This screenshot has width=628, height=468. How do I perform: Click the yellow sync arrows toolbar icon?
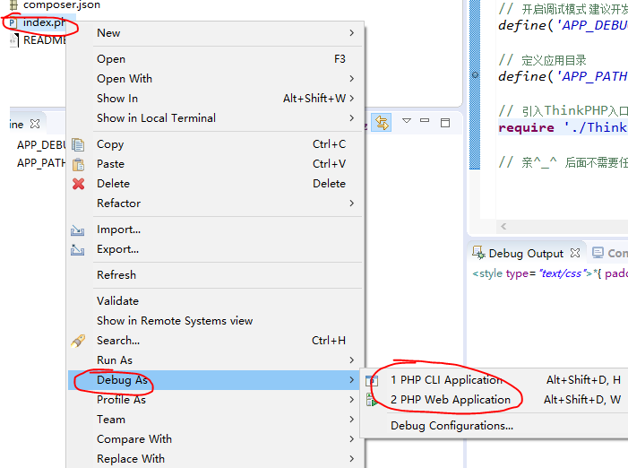(x=382, y=123)
